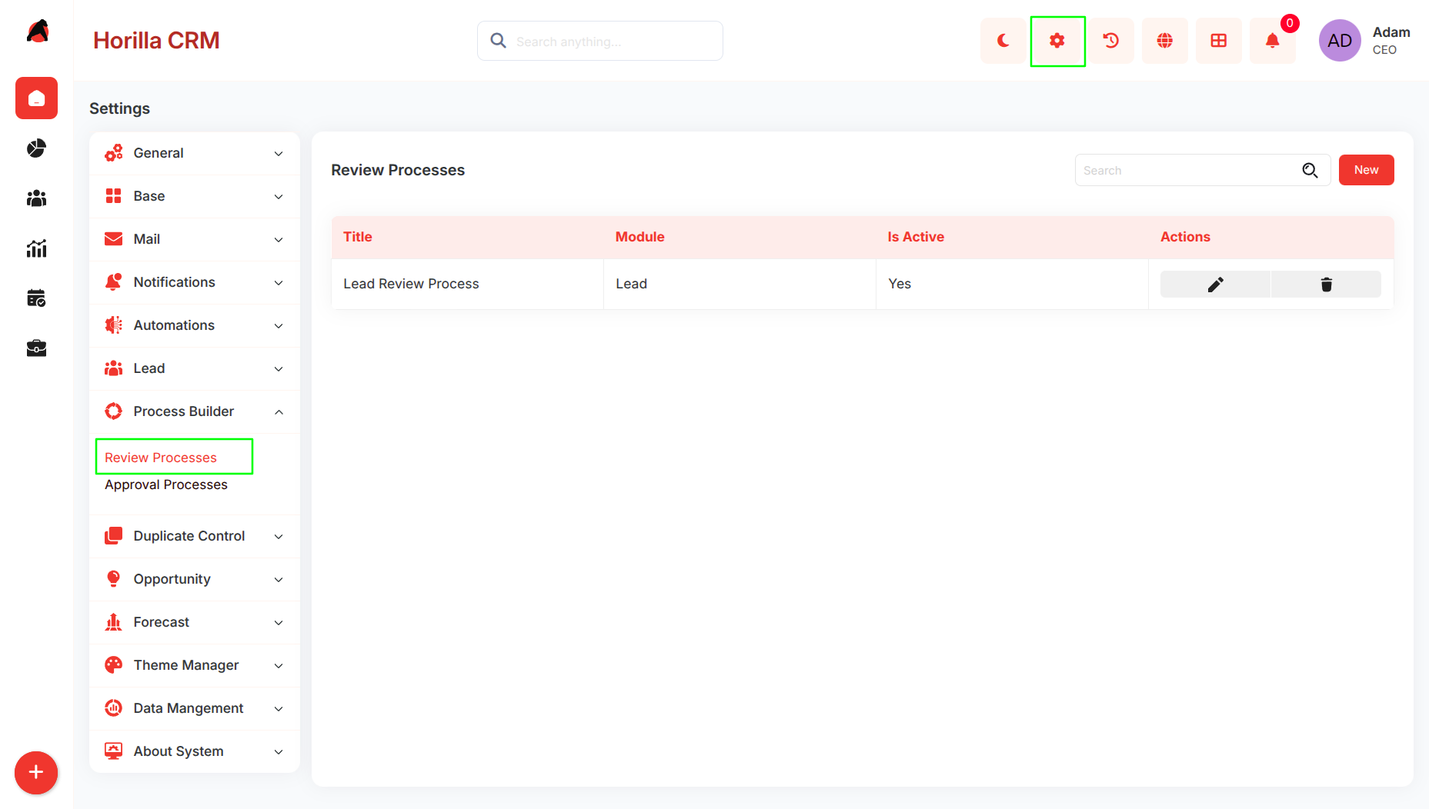Open settings via the gear icon
The width and height of the screenshot is (1429, 809).
click(x=1057, y=41)
